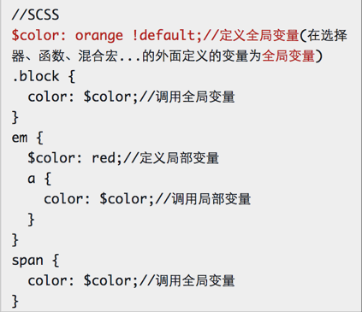Select the word orange in red
The image size is (362, 312).
[x=99, y=36]
